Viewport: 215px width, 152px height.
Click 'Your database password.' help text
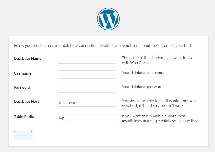[x=143, y=87]
